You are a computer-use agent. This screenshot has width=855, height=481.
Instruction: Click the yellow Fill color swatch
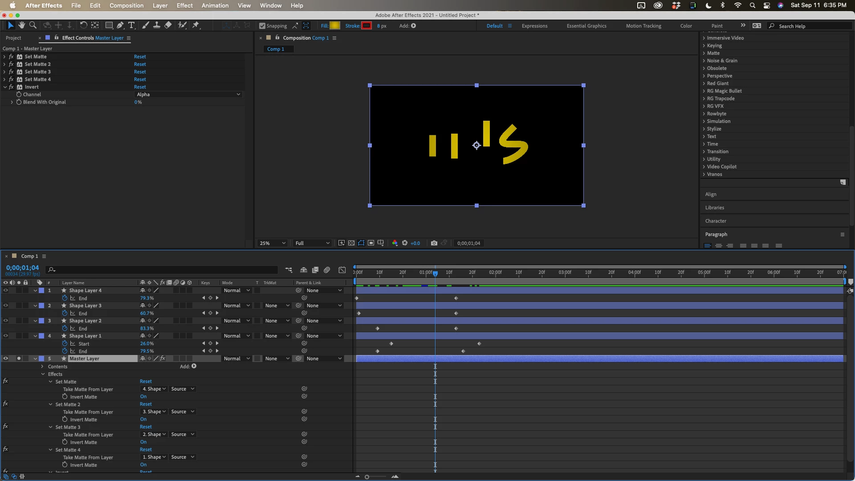(x=335, y=26)
